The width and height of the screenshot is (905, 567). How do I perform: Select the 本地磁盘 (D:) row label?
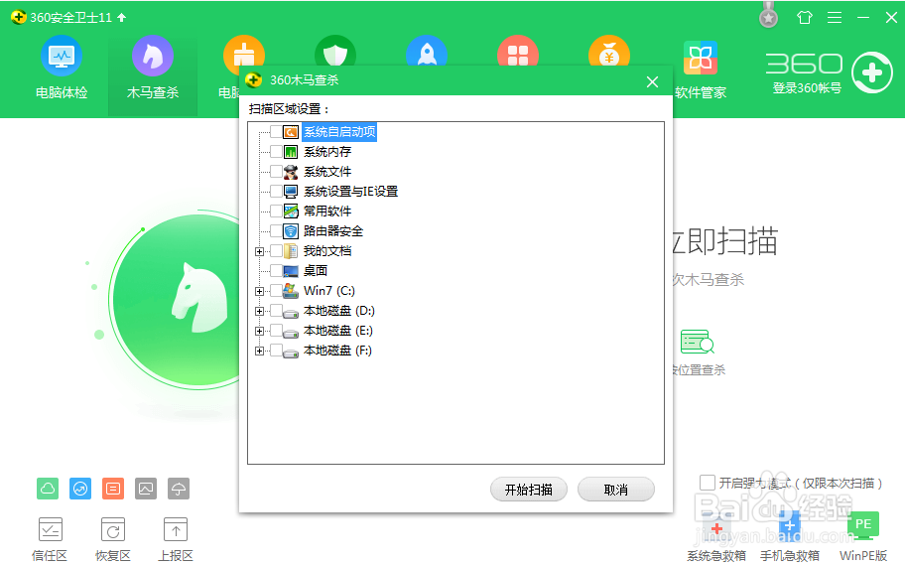[x=338, y=311]
